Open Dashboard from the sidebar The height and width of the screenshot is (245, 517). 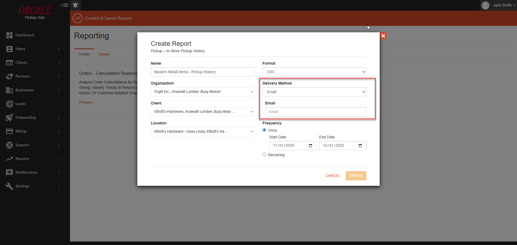pos(35,35)
